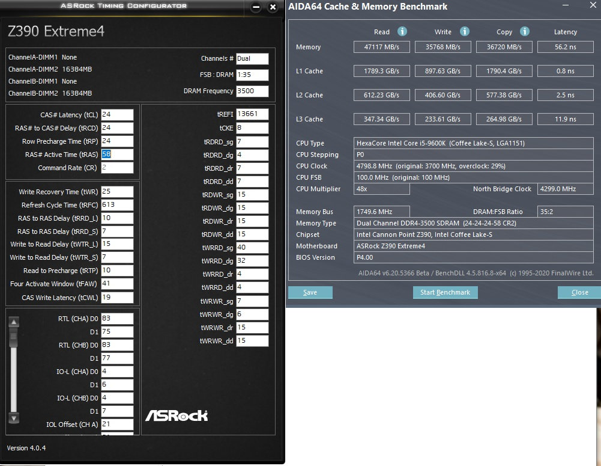Click the Memory Latency value 56.2 ns
This screenshot has height=466, width=601.
pyautogui.click(x=566, y=47)
